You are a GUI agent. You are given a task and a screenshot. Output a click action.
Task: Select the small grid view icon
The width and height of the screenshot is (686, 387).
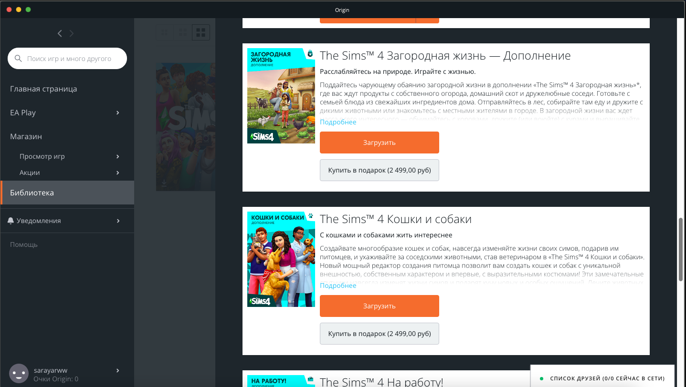pyautogui.click(x=164, y=32)
